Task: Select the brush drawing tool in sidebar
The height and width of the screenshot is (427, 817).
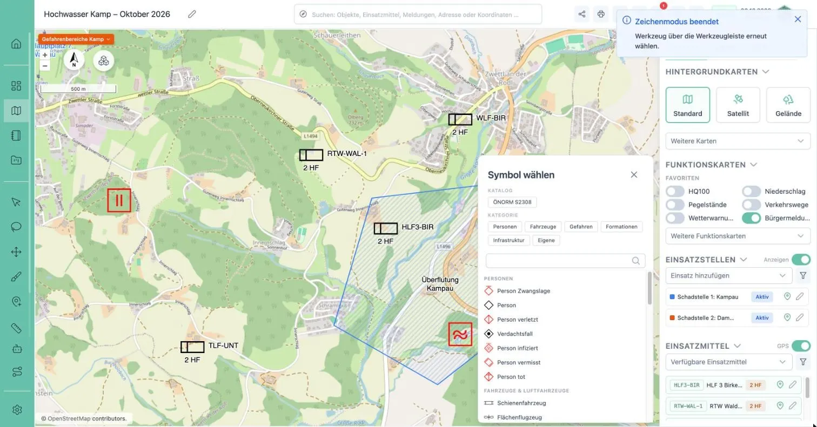Action: point(16,277)
